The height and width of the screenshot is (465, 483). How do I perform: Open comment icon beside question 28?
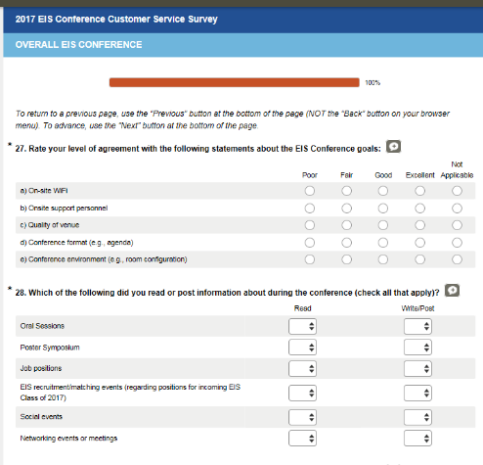pos(452,290)
